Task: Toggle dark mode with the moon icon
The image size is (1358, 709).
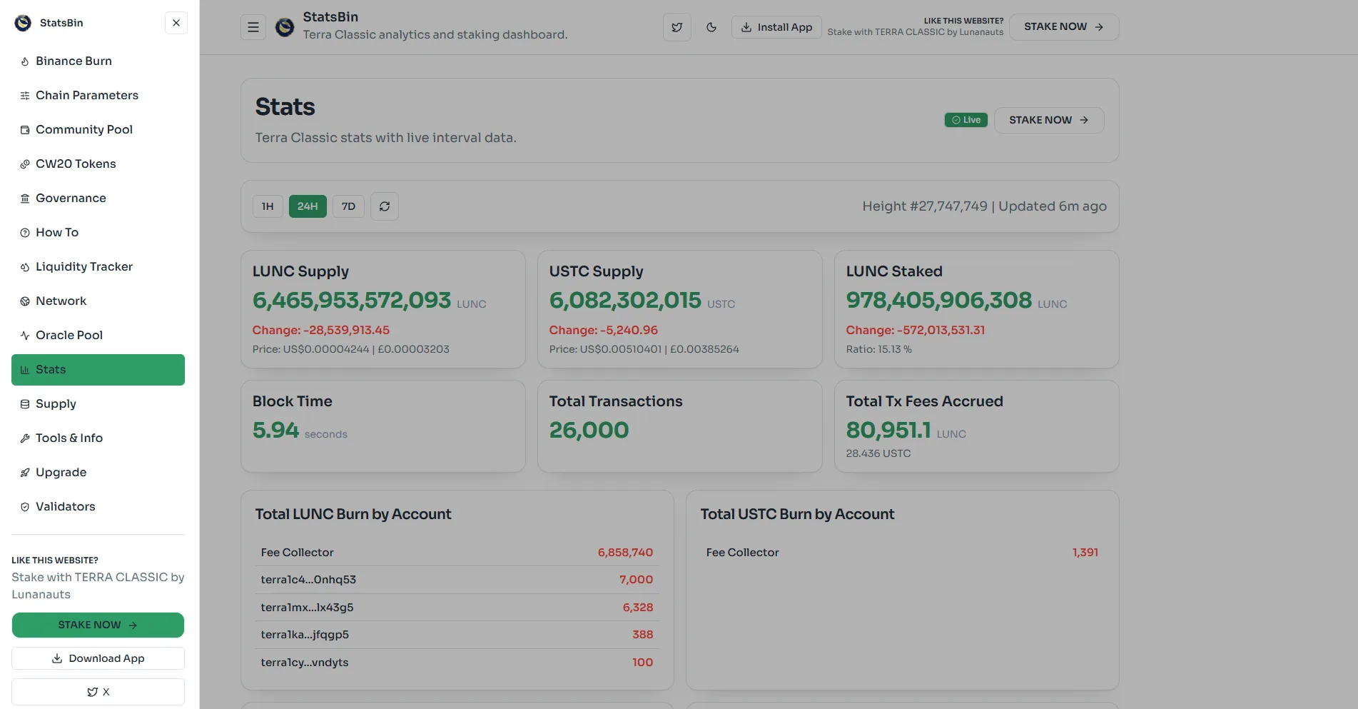Action: (x=711, y=27)
